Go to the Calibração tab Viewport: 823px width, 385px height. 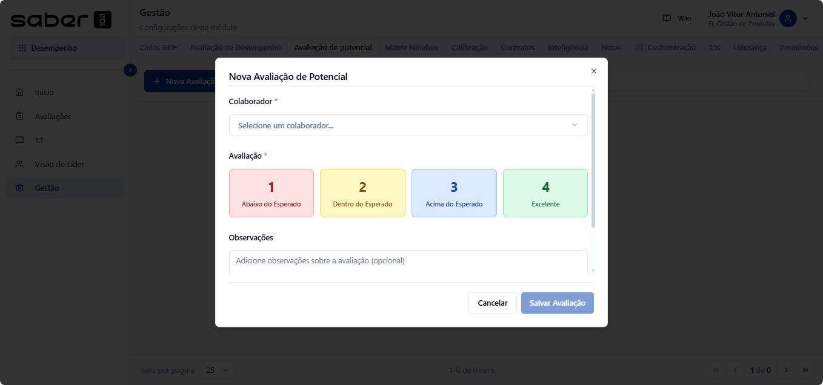(x=469, y=48)
